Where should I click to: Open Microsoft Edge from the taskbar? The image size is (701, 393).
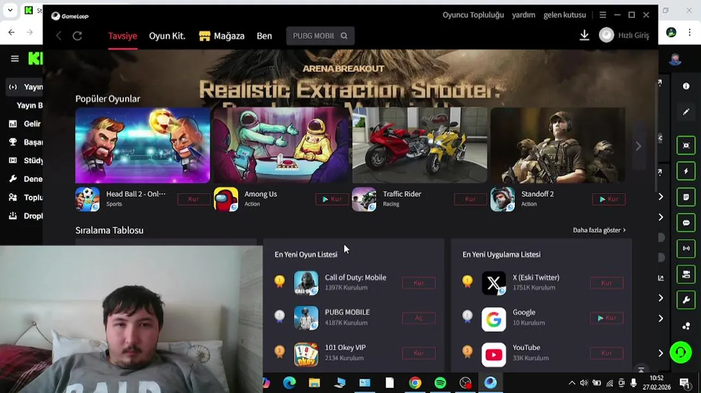coord(289,383)
